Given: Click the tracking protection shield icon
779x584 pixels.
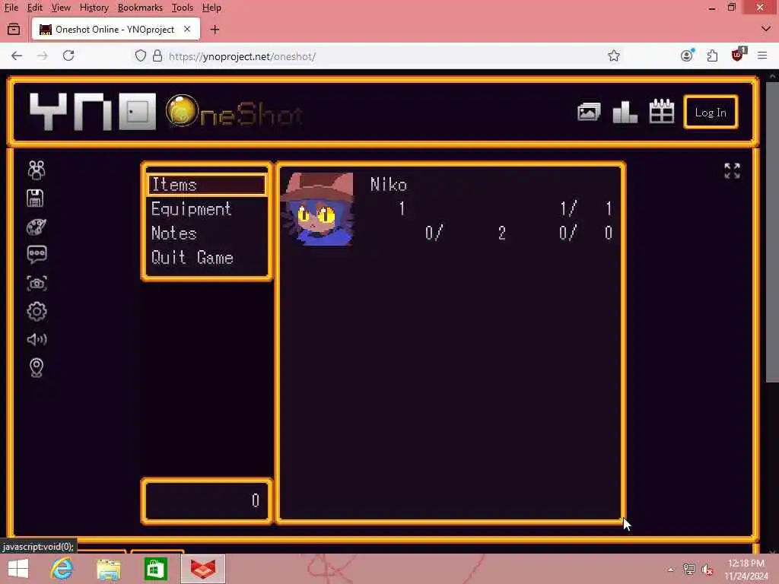Looking at the screenshot, I should pyautogui.click(x=141, y=56).
